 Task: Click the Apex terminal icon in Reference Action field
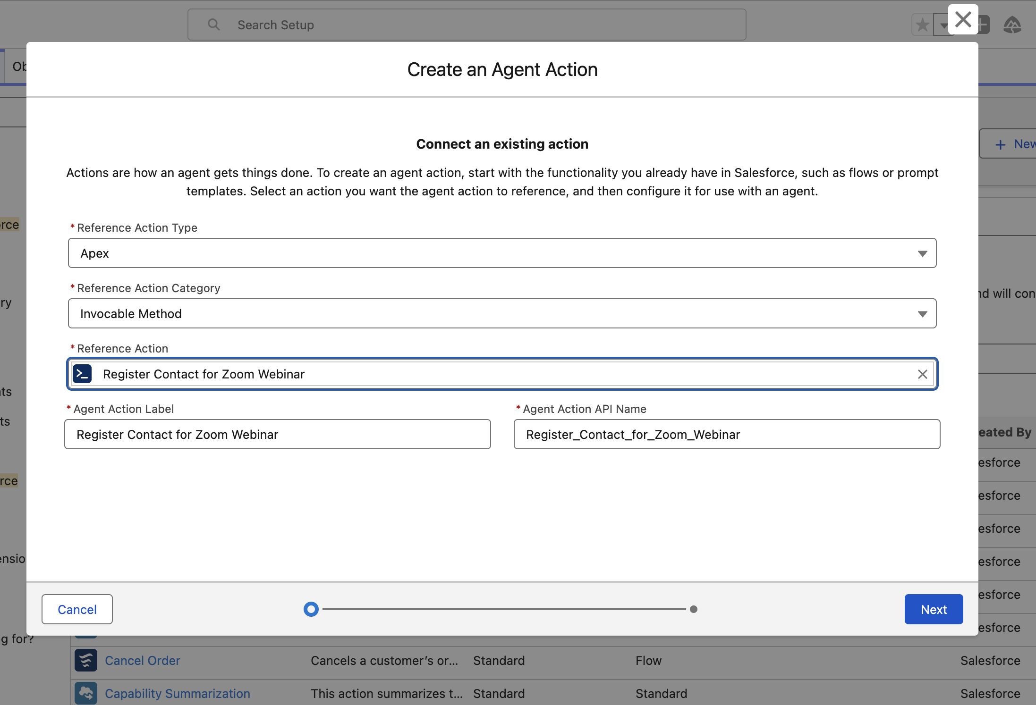[x=82, y=374]
